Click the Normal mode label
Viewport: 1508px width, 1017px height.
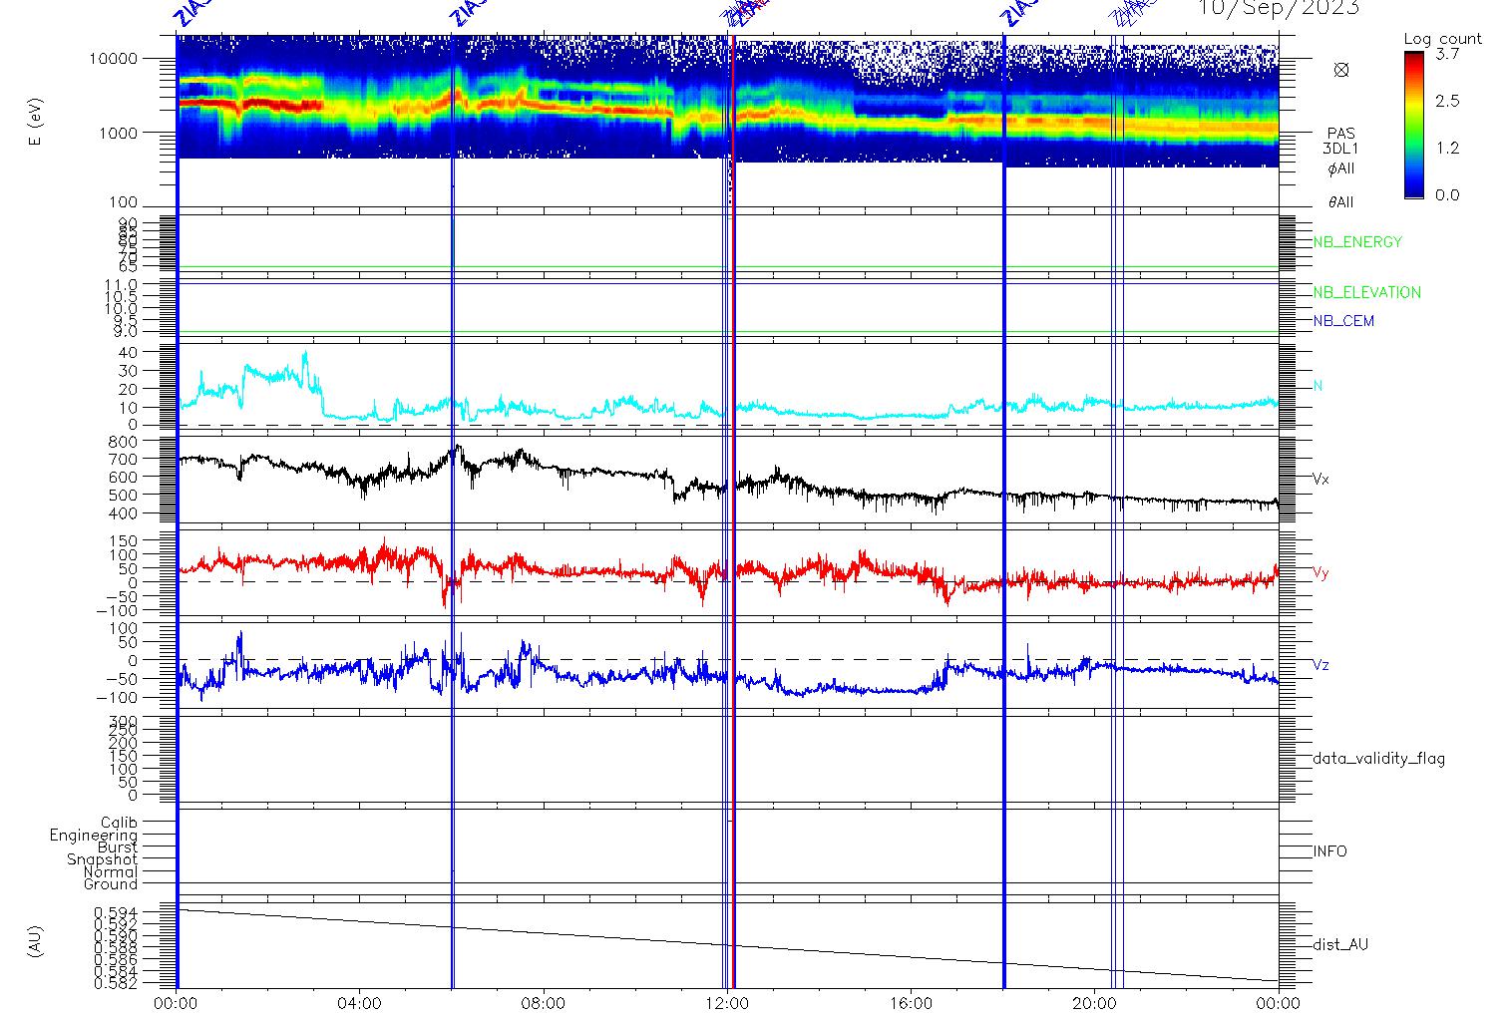pyautogui.click(x=111, y=871)
